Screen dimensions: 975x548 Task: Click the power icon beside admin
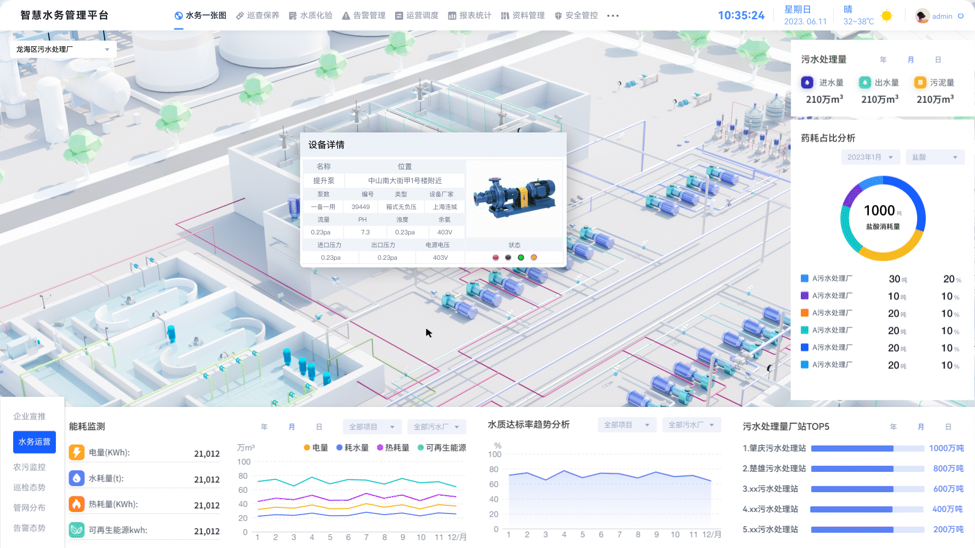coord(961,16)
